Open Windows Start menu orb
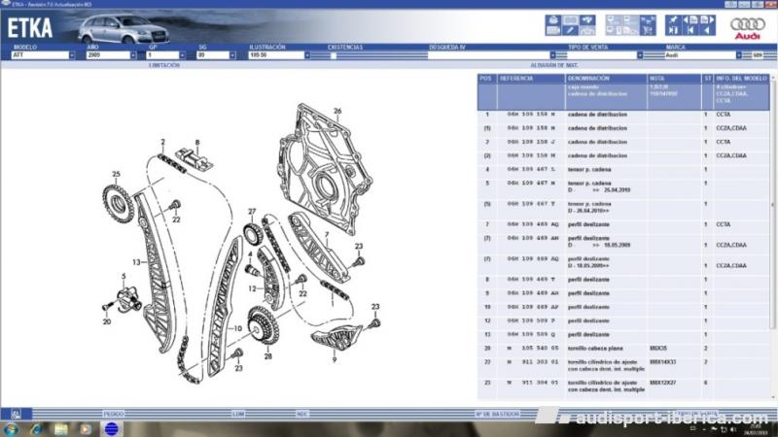The height and width of the screenshot is (437, 778). [x=11, y=428]
